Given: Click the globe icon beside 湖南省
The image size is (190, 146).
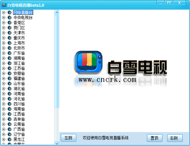Looking at the screenshot, I should pyautogui.click(x=9, y=58).
